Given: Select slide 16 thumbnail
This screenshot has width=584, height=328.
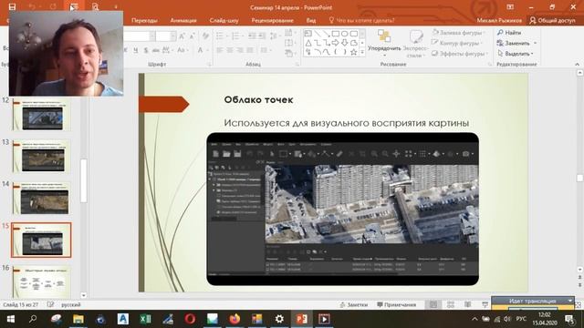Looking at the screenshot, I should [41, 282].
